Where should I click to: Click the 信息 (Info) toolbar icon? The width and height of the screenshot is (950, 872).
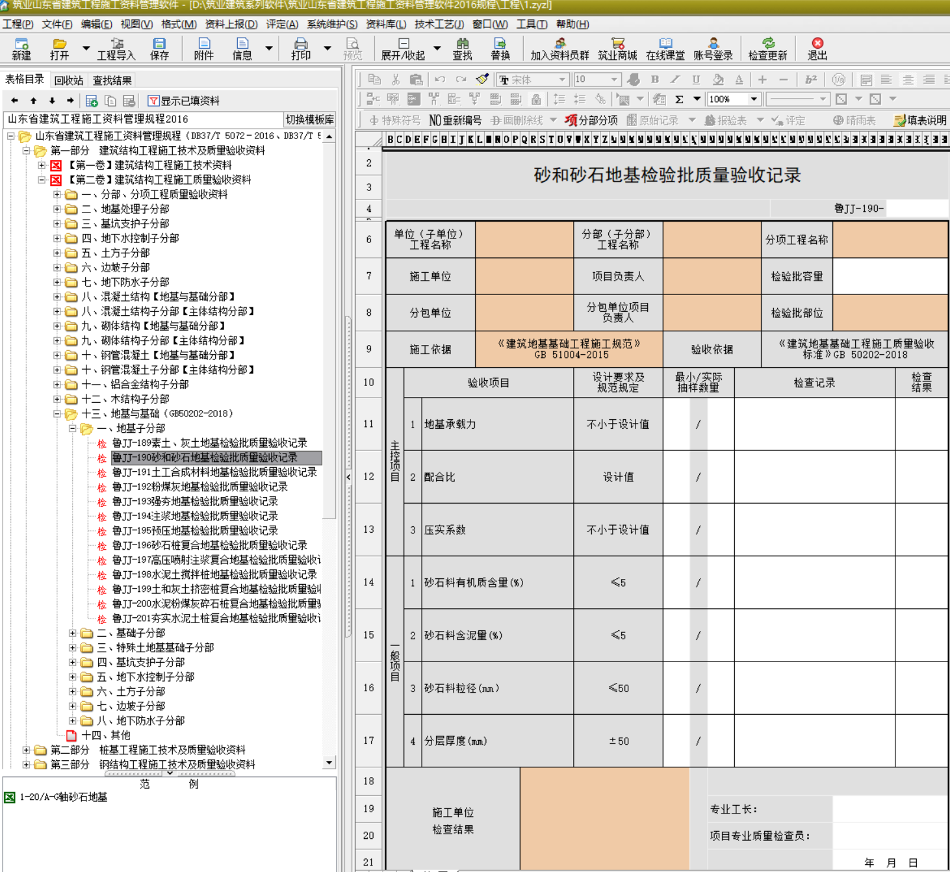[x=242, y=49]
